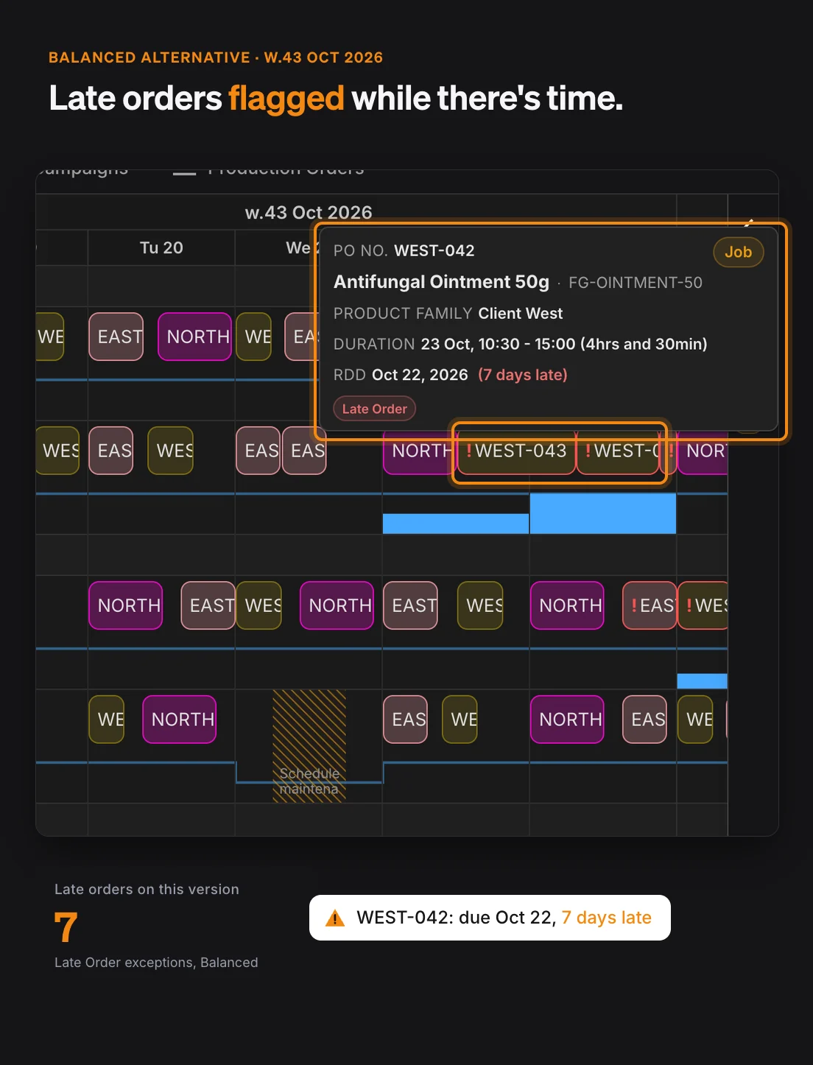
Task: Click the Job badge in the tooltip
Action: pyautogui.click(x=738, y=252)
